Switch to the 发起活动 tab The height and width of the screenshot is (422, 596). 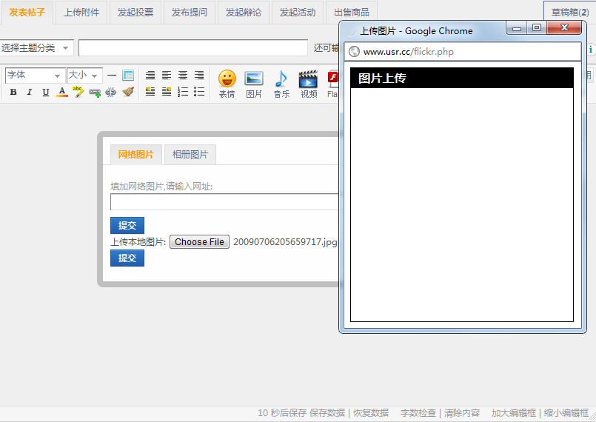[x=297, y=13]
